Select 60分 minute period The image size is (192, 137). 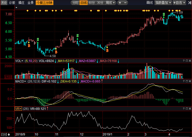tap(92, 3)
